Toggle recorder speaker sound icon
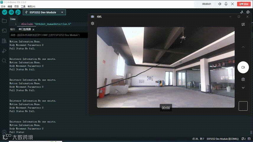The height and width of the screenshot is (142, 253). pos(220,4)
